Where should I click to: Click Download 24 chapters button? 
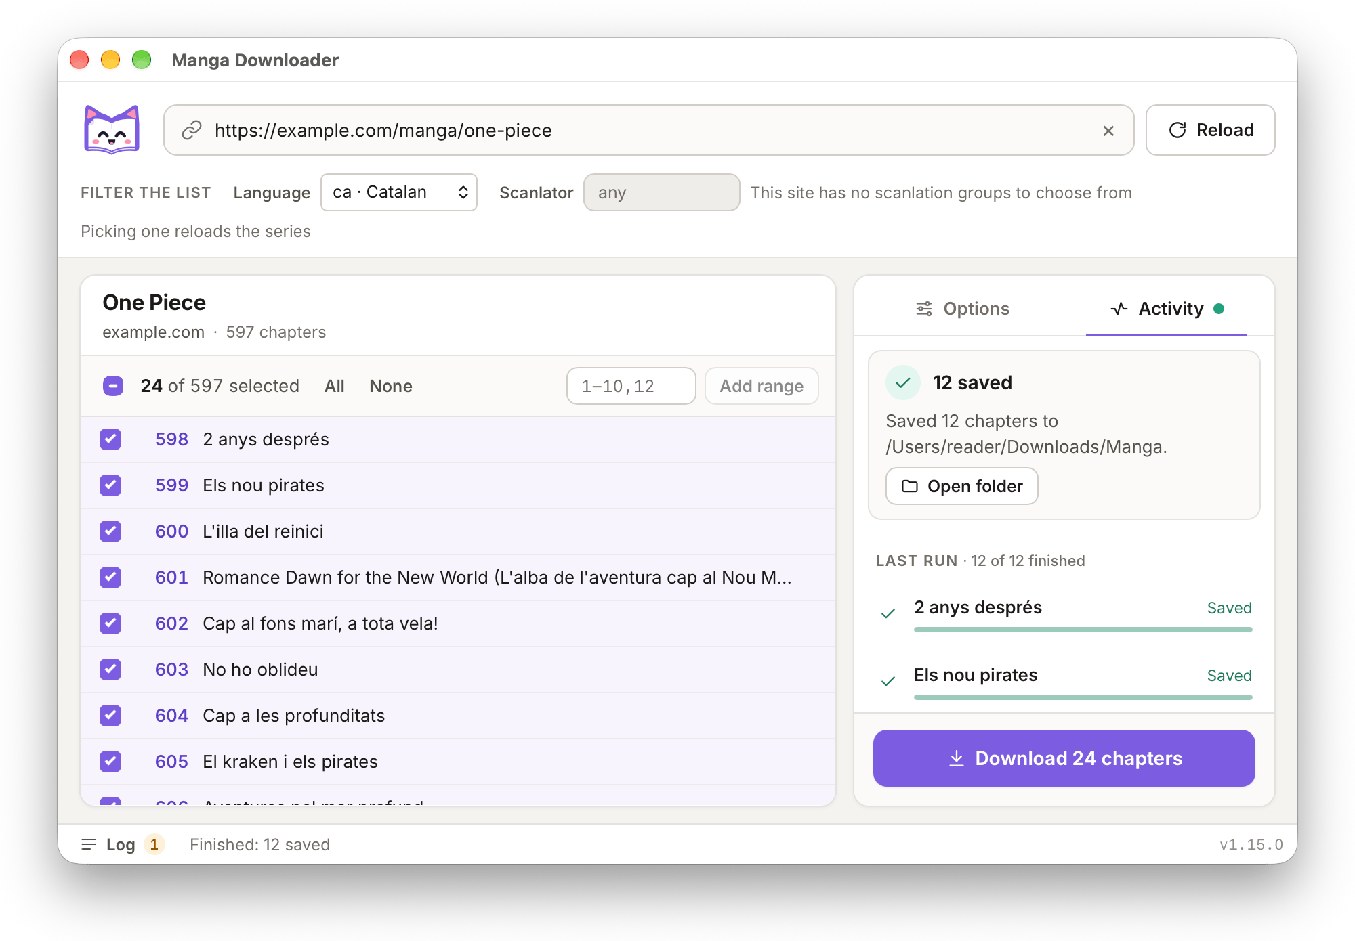tap(1064, 758)
